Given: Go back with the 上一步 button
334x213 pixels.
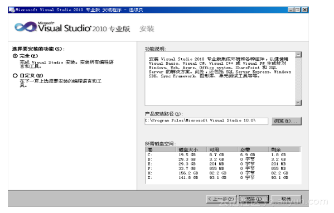Looking at the screenshot, I should click(221, 199).
